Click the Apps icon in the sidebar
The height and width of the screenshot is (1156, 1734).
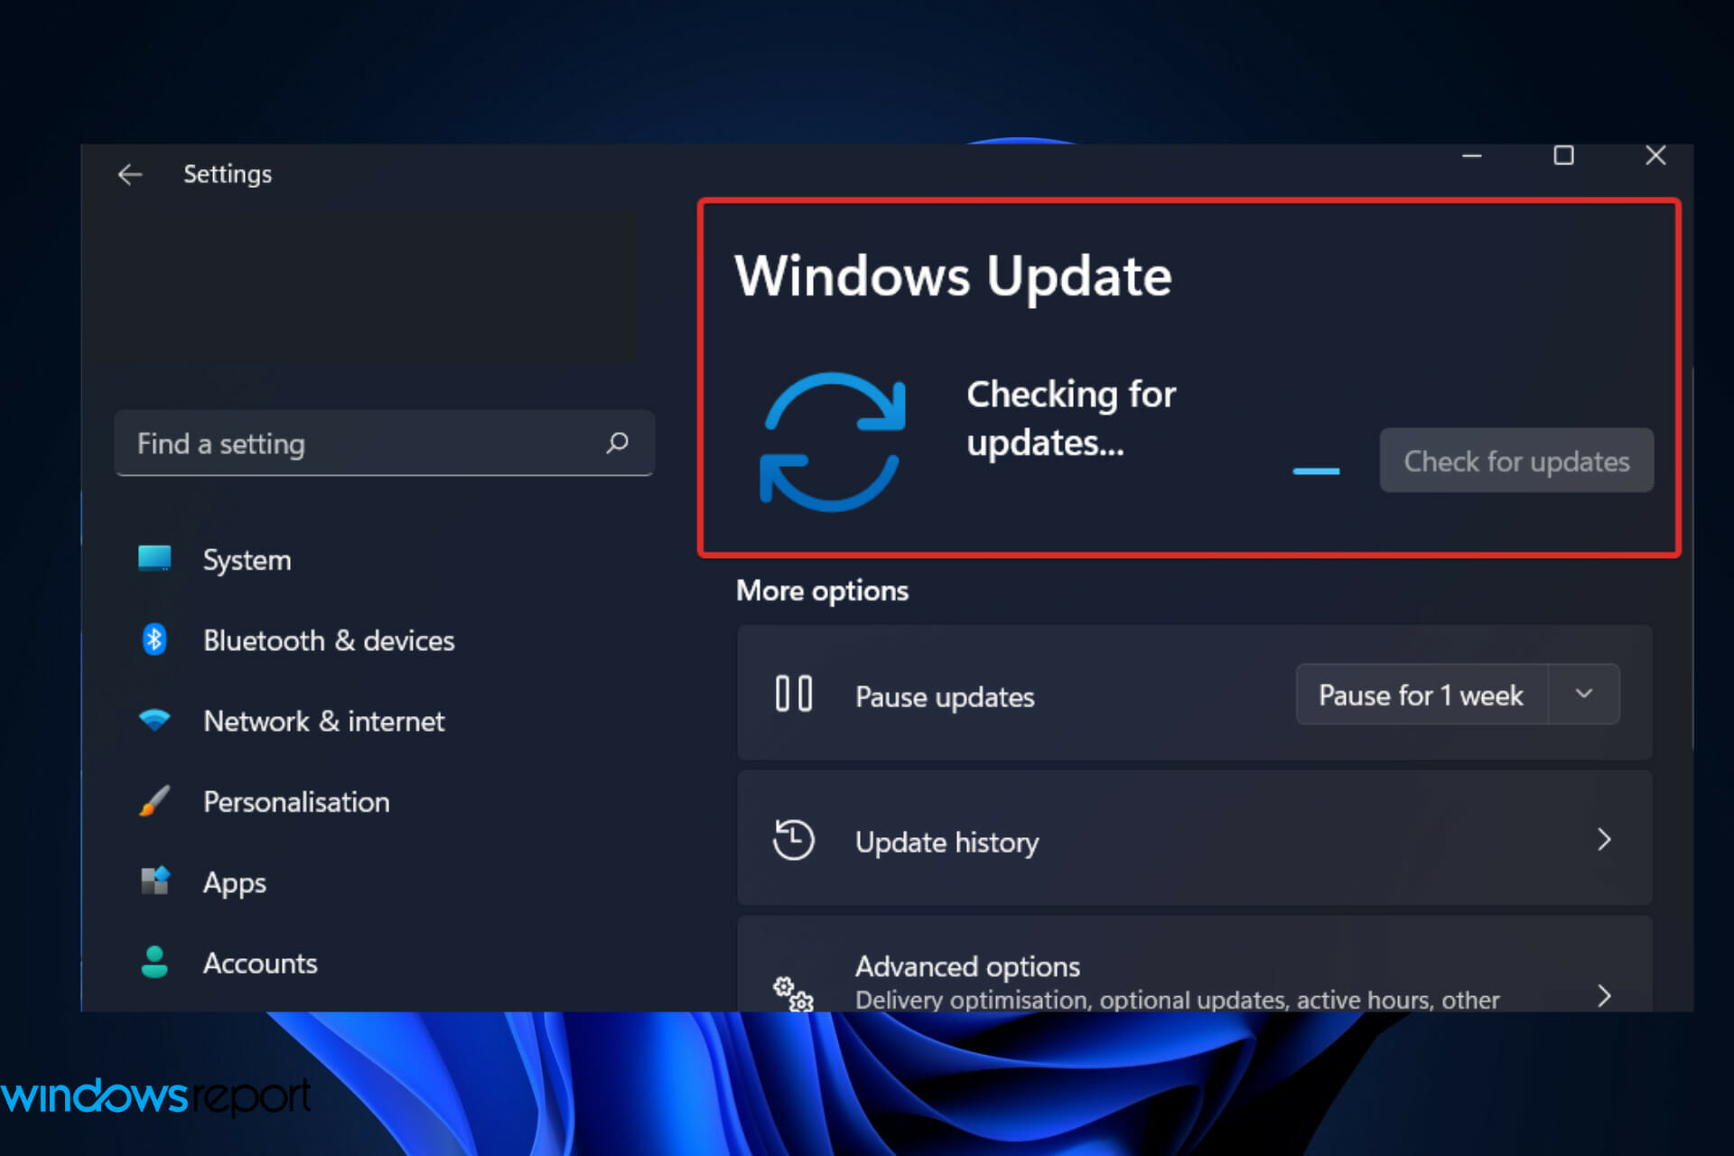click(154, 881)
